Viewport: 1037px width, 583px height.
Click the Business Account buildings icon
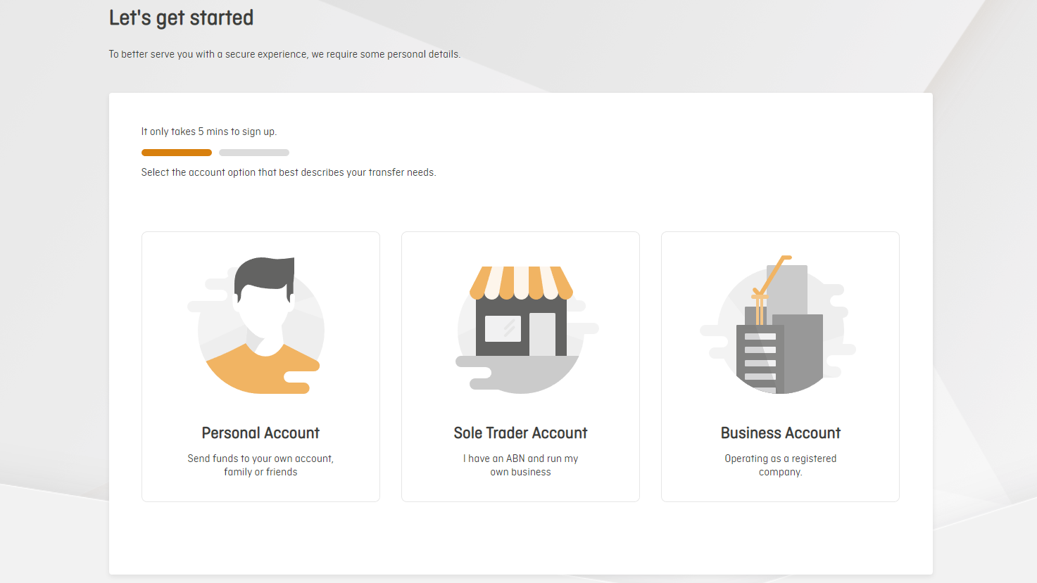780,327
